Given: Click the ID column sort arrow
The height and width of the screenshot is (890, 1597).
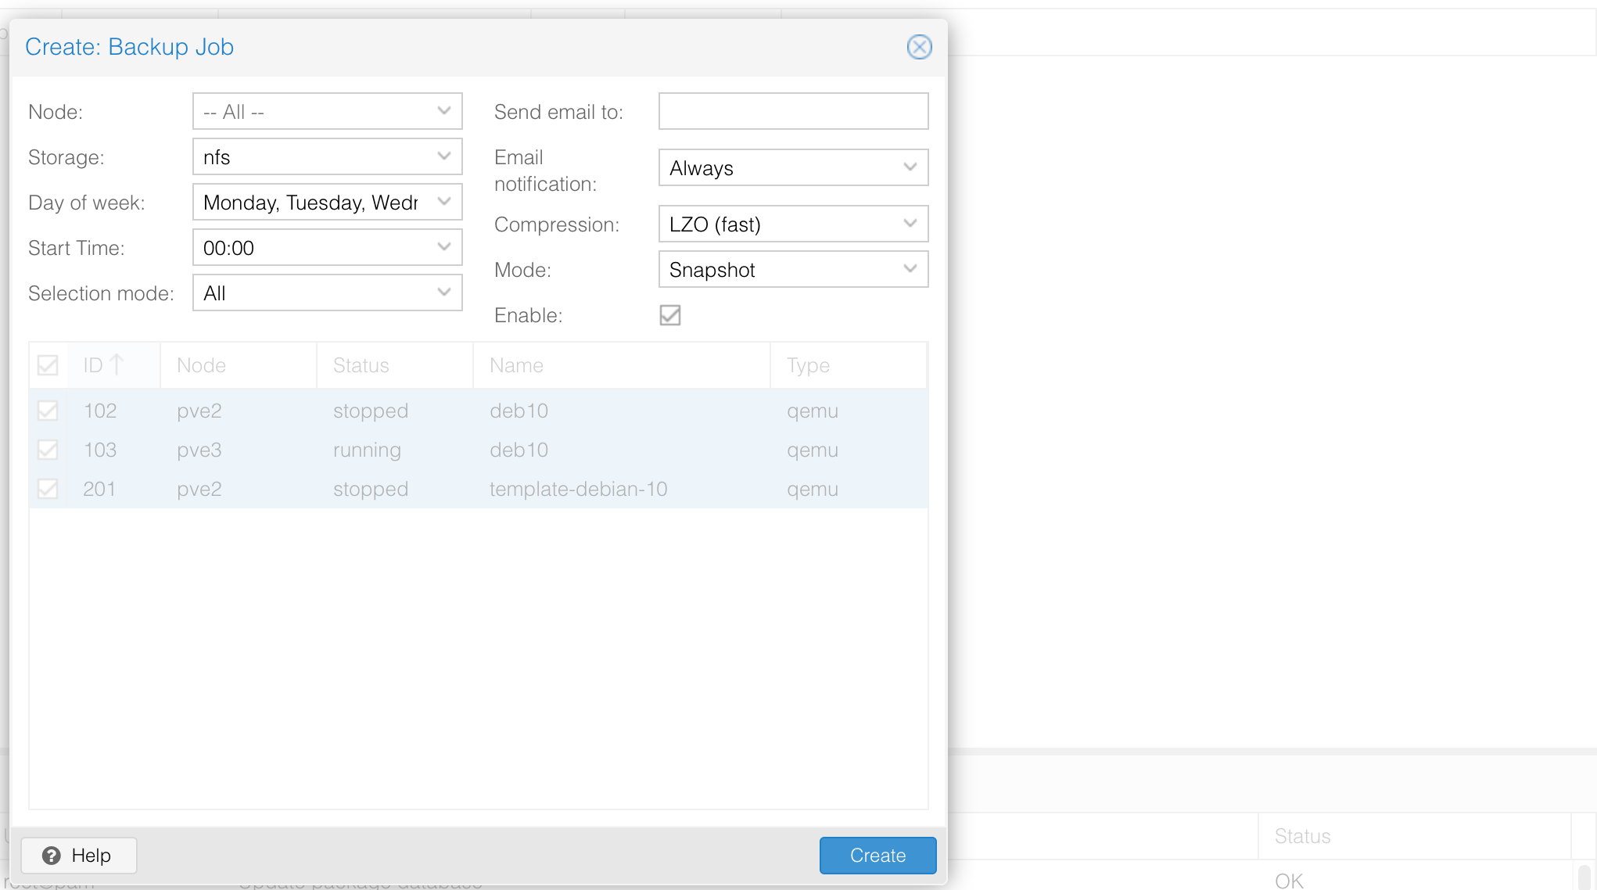Looking at the screenshot, I should (x=117, y=364).
